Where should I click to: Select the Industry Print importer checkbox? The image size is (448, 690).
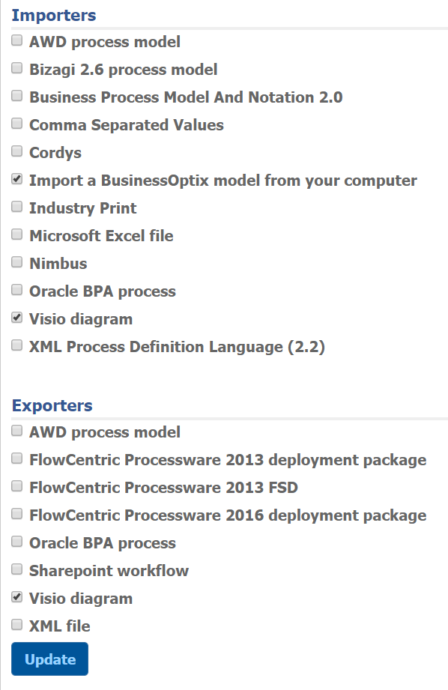[x=16, y=207]
